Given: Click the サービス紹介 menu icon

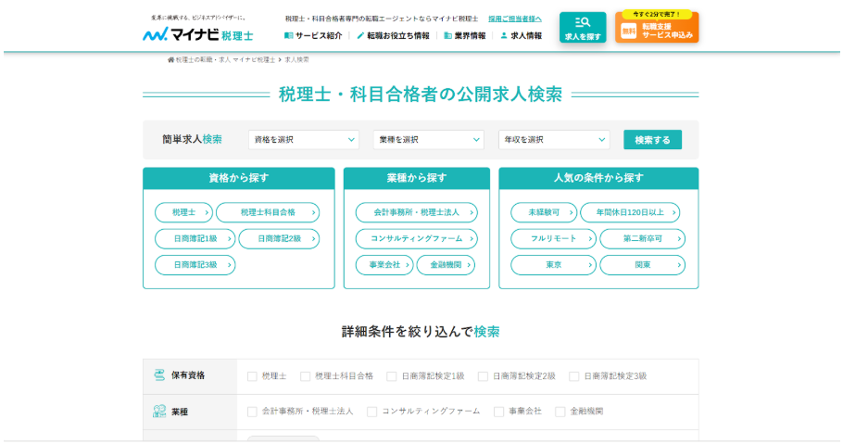Looking at the screenshot, I should [x=289, y=36].
